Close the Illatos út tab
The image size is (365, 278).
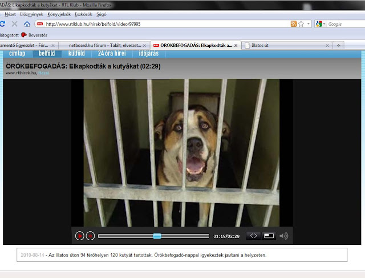click(x=327, y=46)
